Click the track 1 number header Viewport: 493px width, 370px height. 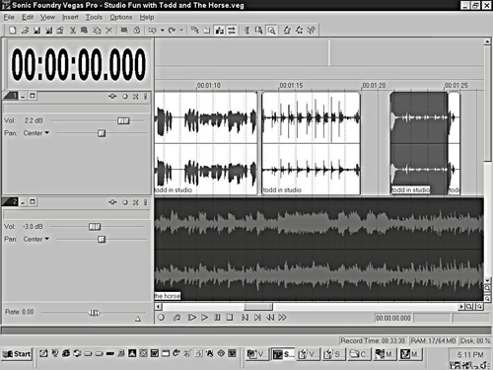tap(11, 96)
